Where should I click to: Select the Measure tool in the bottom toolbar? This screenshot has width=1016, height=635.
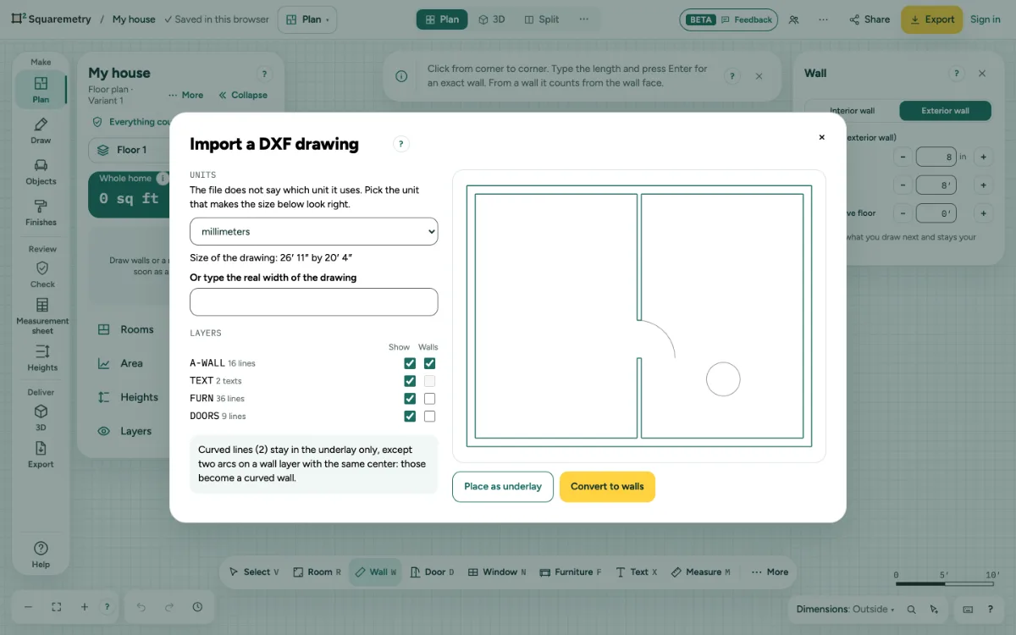(700, 572)
